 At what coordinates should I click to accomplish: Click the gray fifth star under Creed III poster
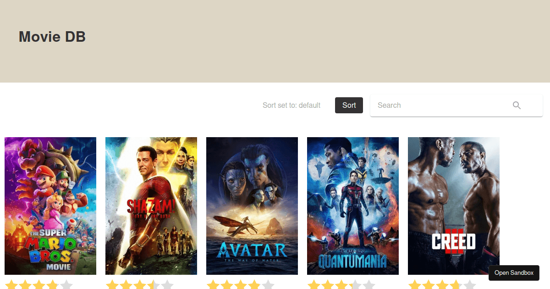[470, 285]
